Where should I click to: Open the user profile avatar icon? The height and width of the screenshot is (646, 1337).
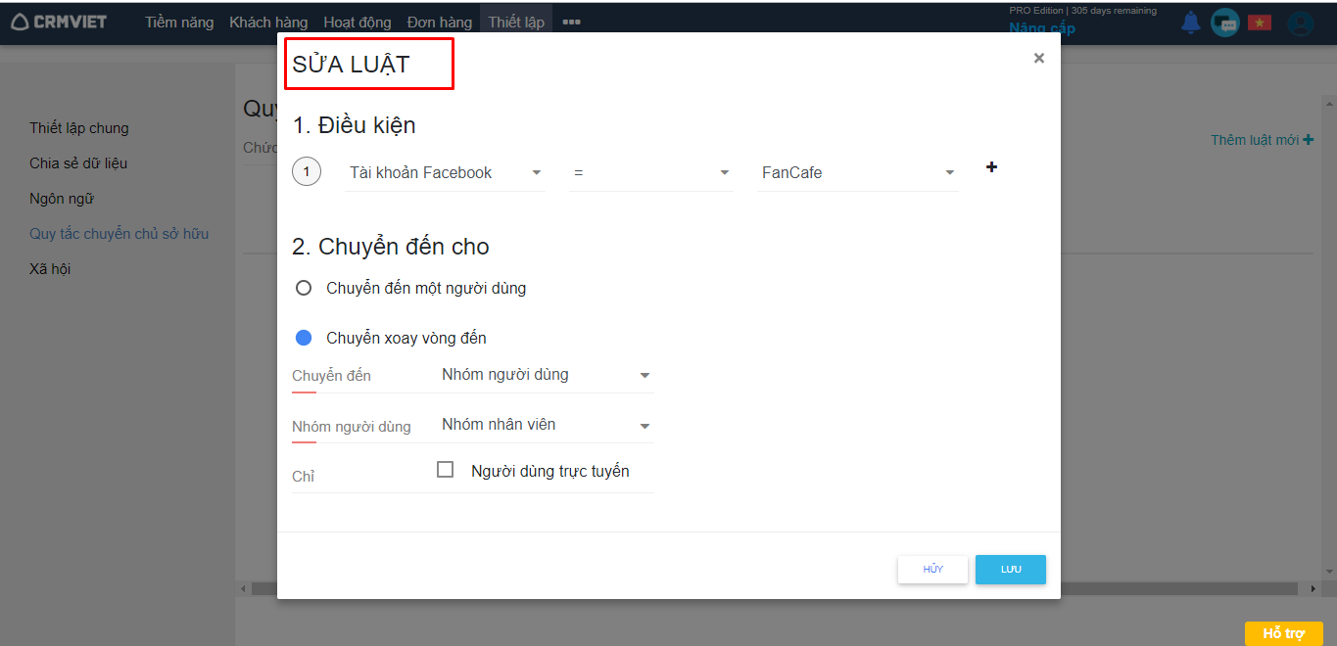point(1300,23)
